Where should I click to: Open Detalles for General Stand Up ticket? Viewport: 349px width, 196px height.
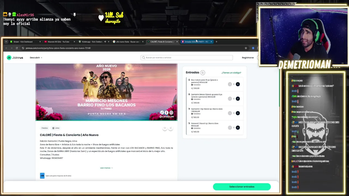pyautogui.click(x=196, y=128)
